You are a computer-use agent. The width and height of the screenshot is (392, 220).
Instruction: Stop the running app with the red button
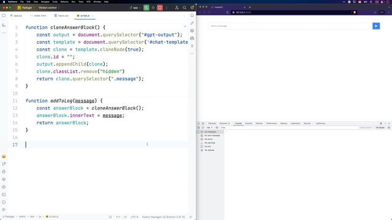click(x=160, y=8)
